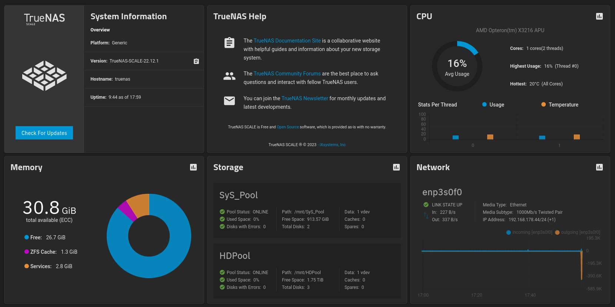Open Network reports chart icon

599,167
